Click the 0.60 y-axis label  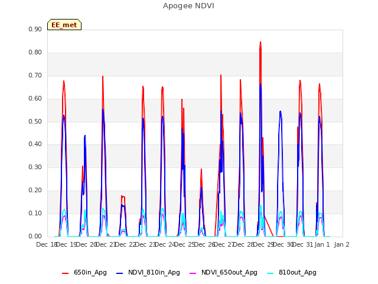click(x=35, y=99)
